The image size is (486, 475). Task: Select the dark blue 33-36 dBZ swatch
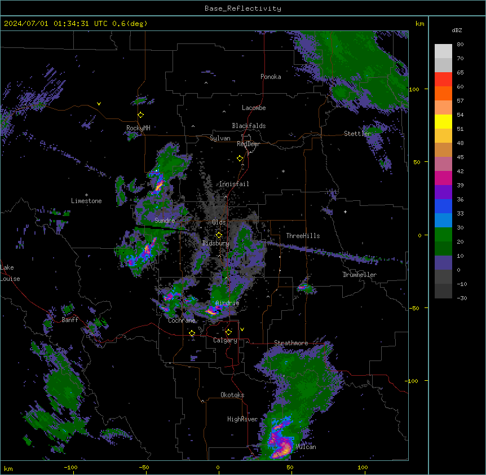[x=443, y=206]
